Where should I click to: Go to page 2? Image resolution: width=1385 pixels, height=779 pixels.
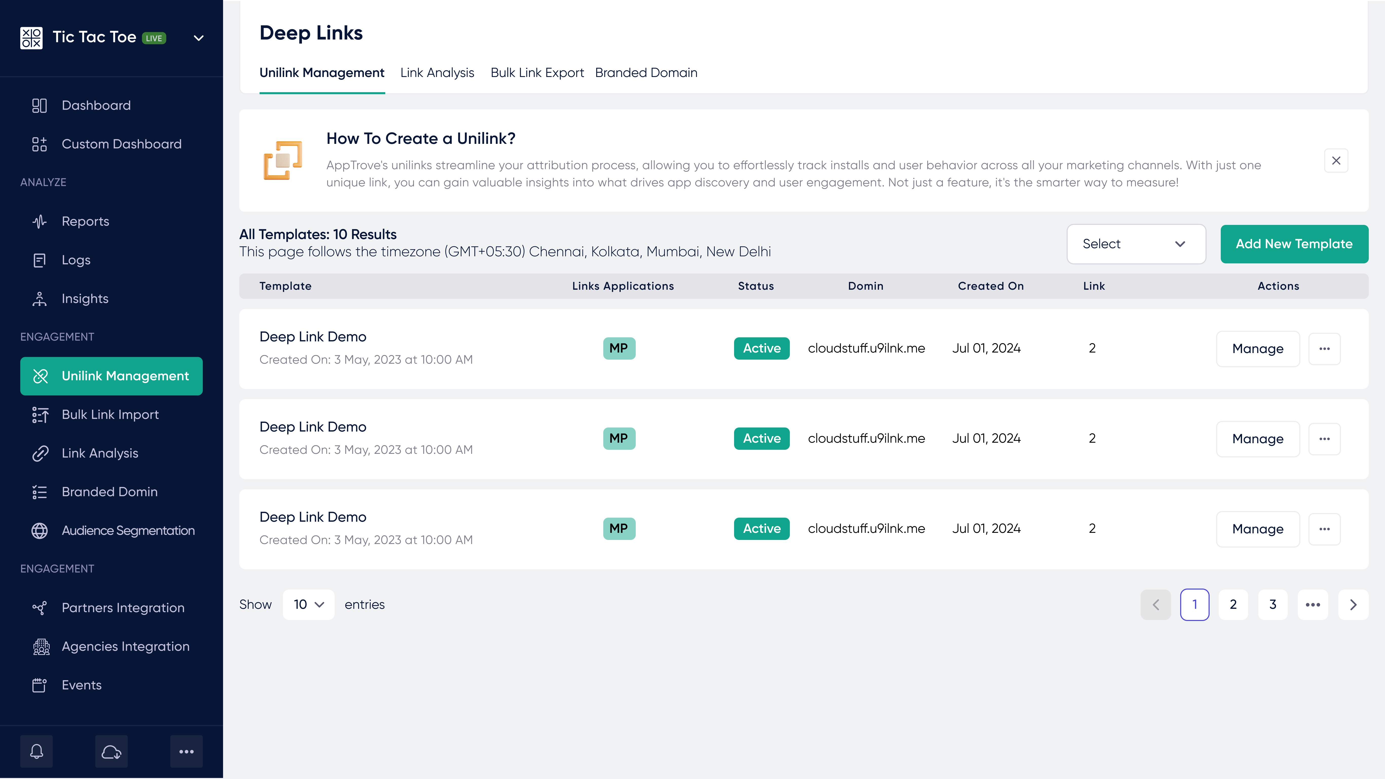[1233, 605]
